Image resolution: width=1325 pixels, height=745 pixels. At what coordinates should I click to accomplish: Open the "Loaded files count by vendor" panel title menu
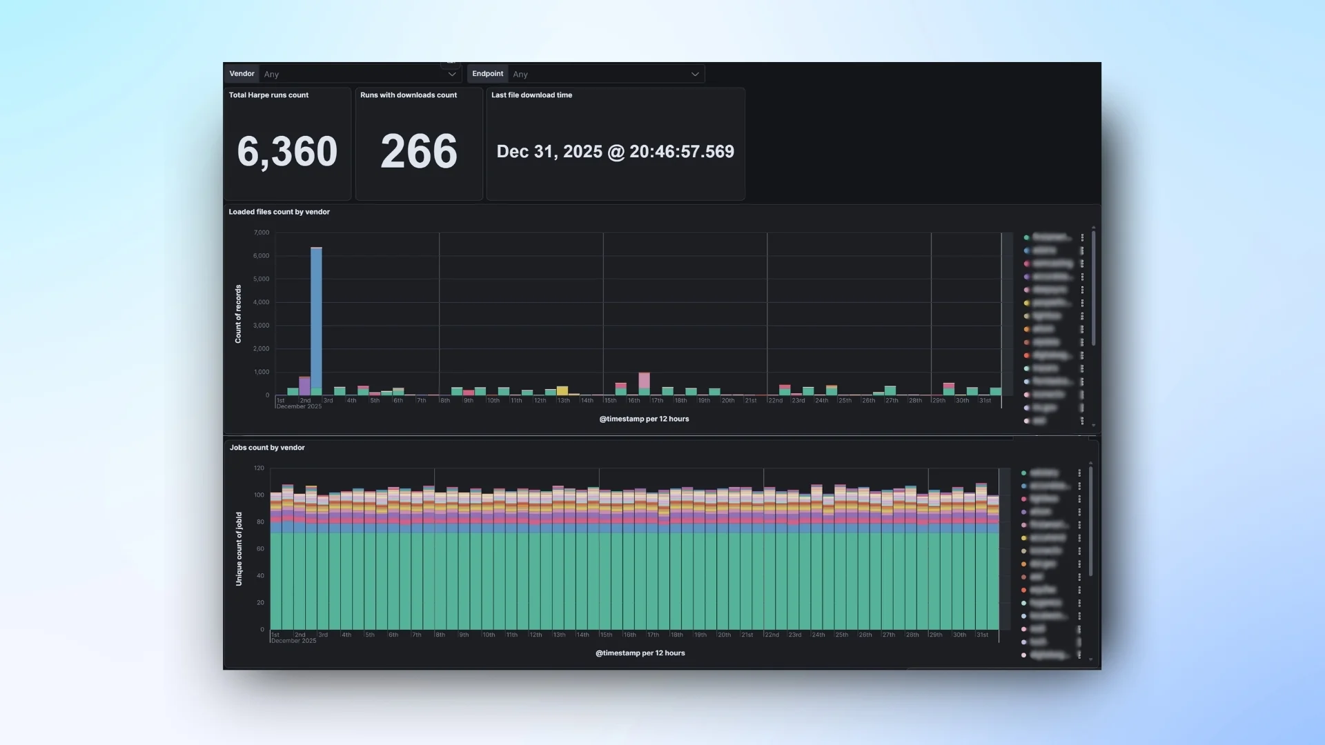tap(279, 212)
